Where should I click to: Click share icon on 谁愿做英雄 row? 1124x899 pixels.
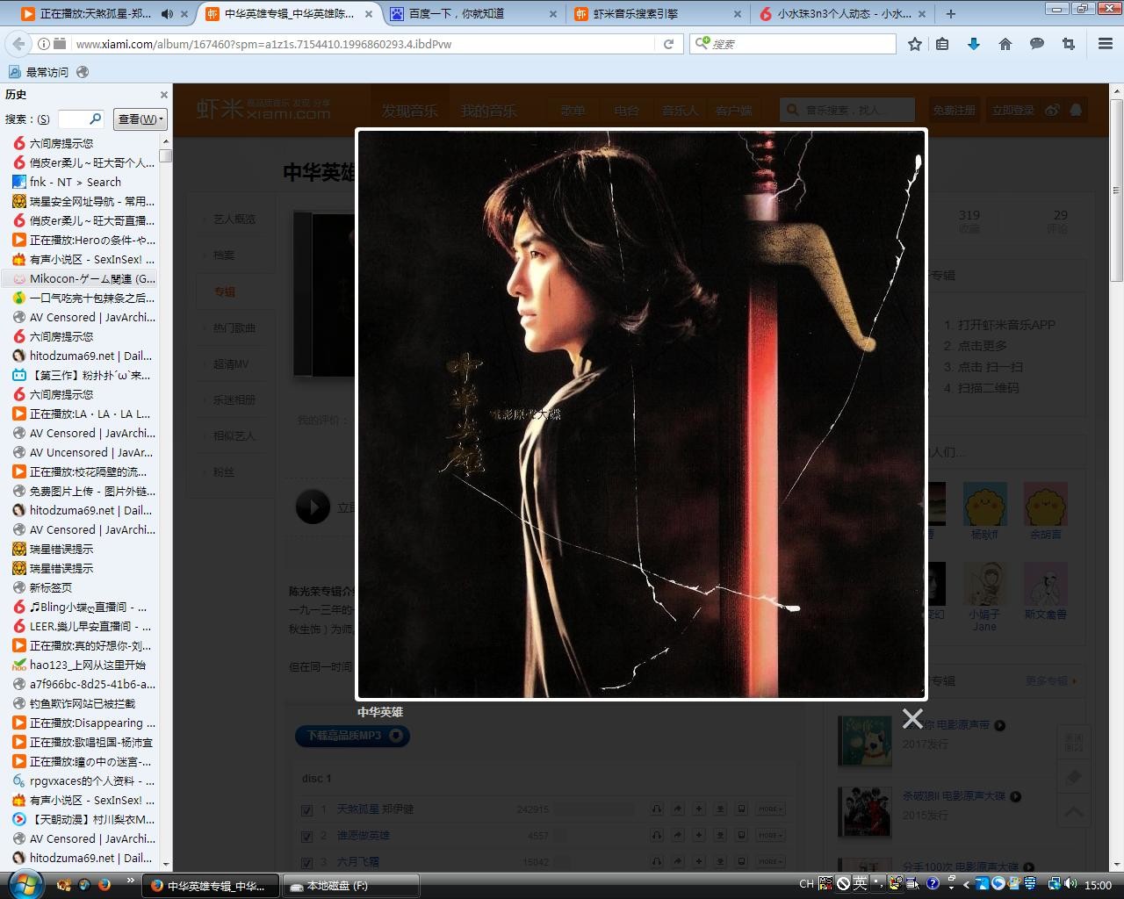(677, 835)
